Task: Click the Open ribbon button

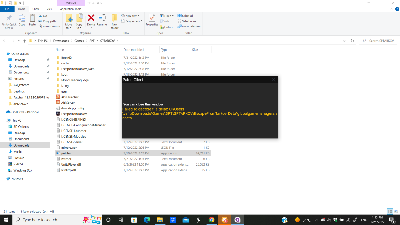Action: click(167, 16)
